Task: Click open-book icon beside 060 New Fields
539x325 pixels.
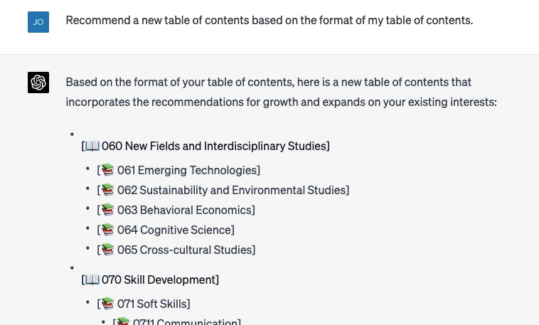Action: click(92, 146)
